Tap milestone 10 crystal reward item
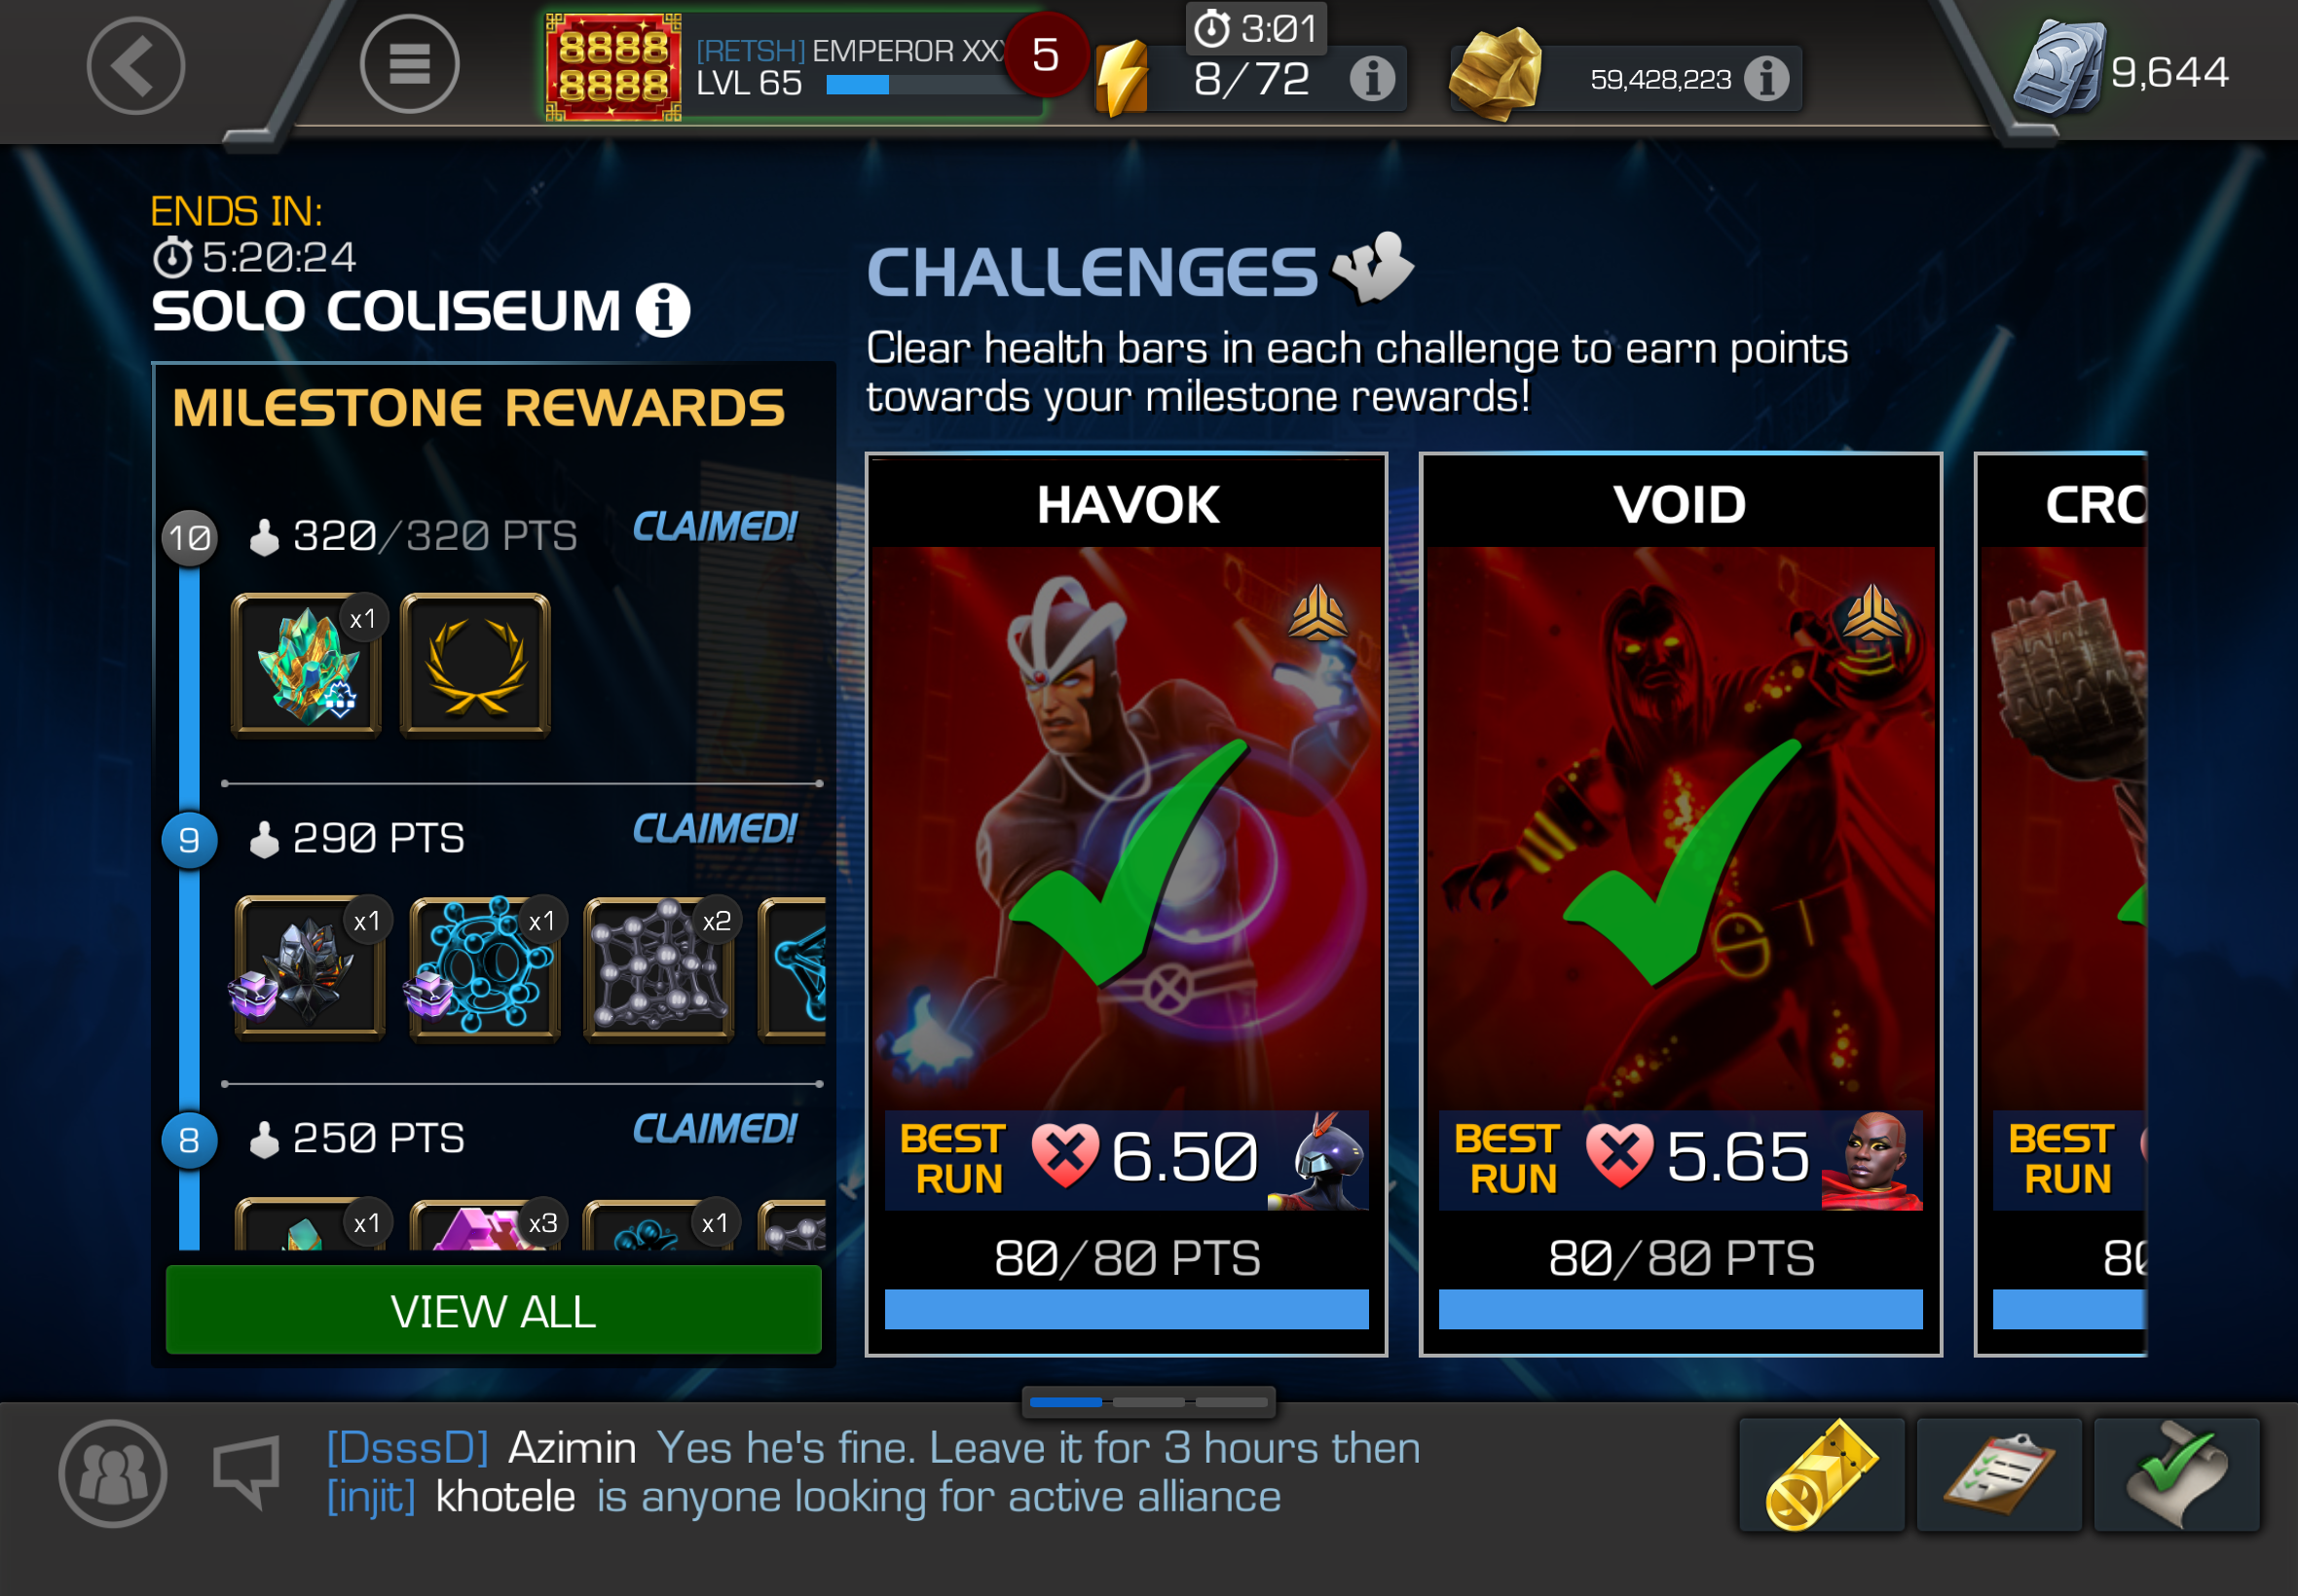The height and width of the screenshot is (1596, 2298). [306, 666]
